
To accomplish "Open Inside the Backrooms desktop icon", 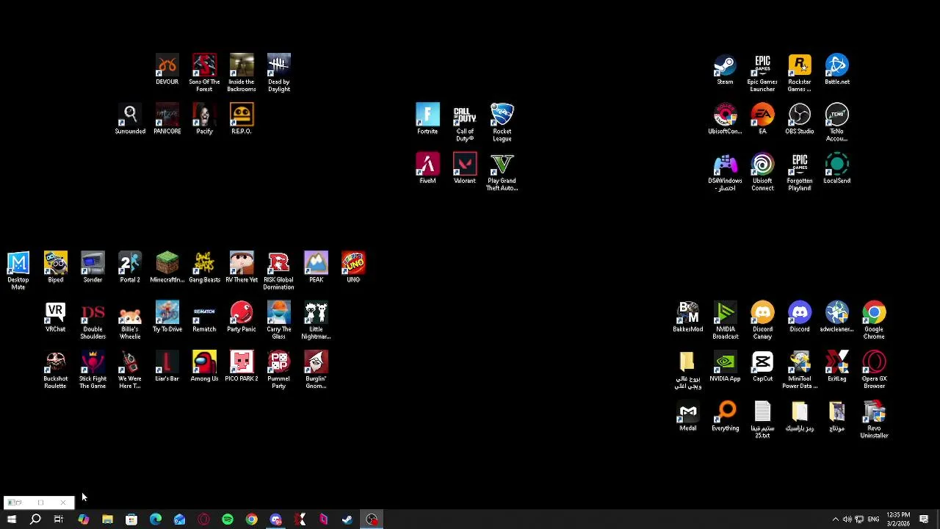I will click(242, 73).
